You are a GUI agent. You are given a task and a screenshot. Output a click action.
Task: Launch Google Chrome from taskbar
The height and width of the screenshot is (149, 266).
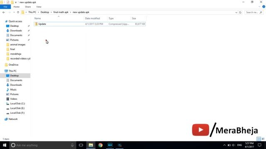[101, 145]
